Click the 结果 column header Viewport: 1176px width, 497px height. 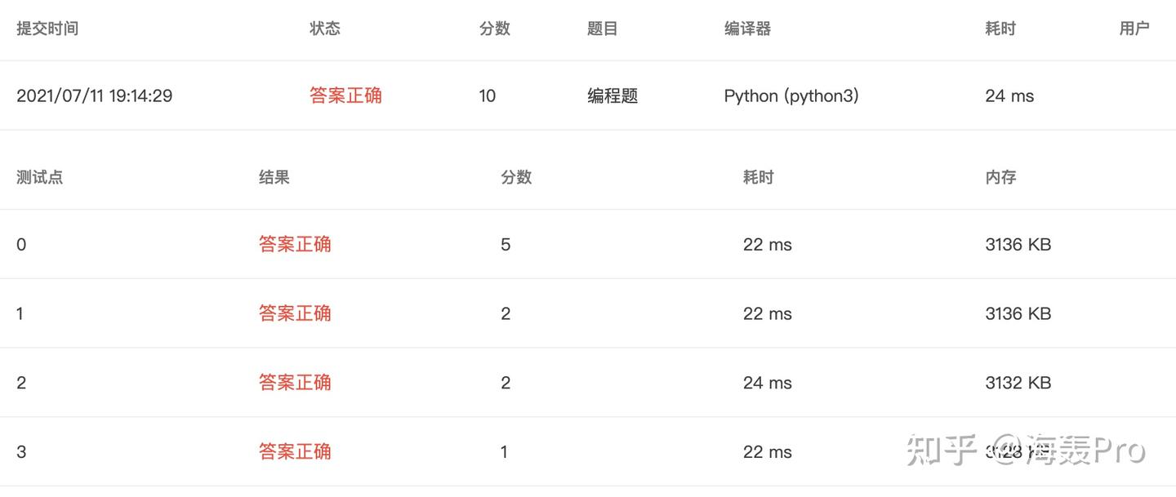coord(274,177)
